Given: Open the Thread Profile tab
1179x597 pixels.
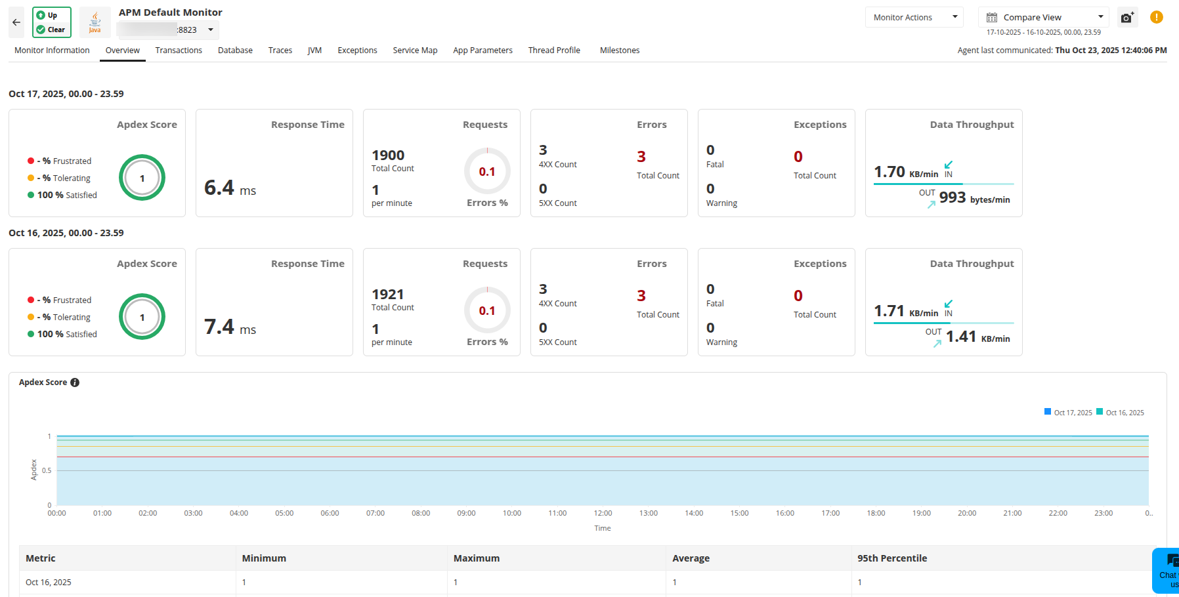Looking at the screenshot, I should (554, 51).
